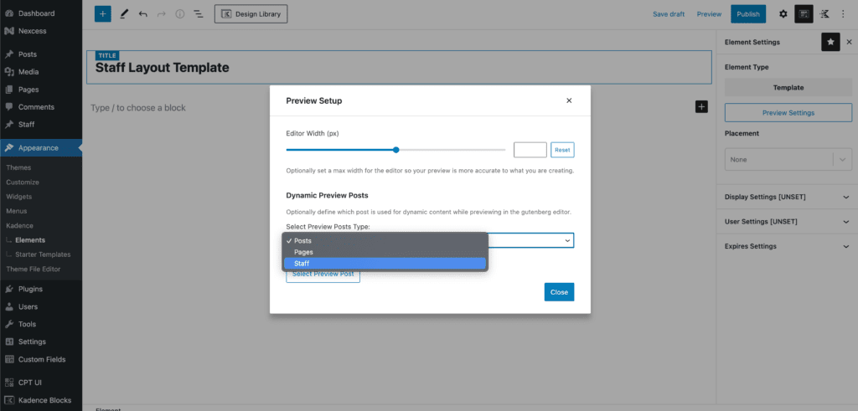
Task: Click Appearance in the admin sidebar
Action: 41,147
